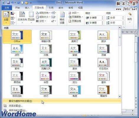Viewport: 139px width, 118px height.
Task: Switch to the 审阅 tab
Action: tap(71, 8)
